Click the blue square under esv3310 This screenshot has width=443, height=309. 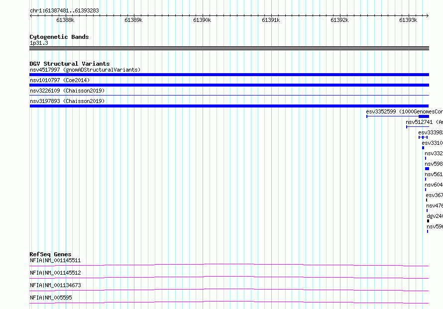tap(423, 148)
